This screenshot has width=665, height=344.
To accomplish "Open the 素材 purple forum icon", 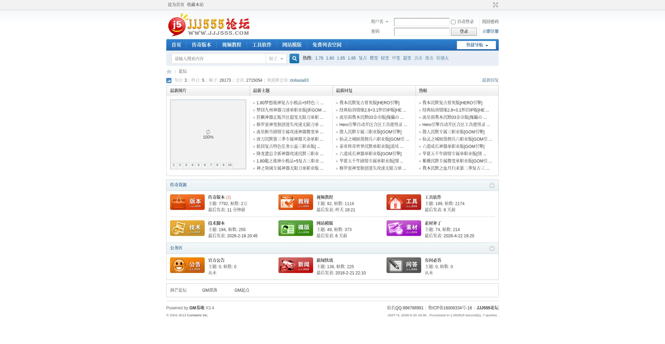I will pyautogui.click(x=404, y=228).
